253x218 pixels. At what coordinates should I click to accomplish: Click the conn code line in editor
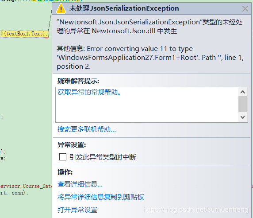[14, 193]
